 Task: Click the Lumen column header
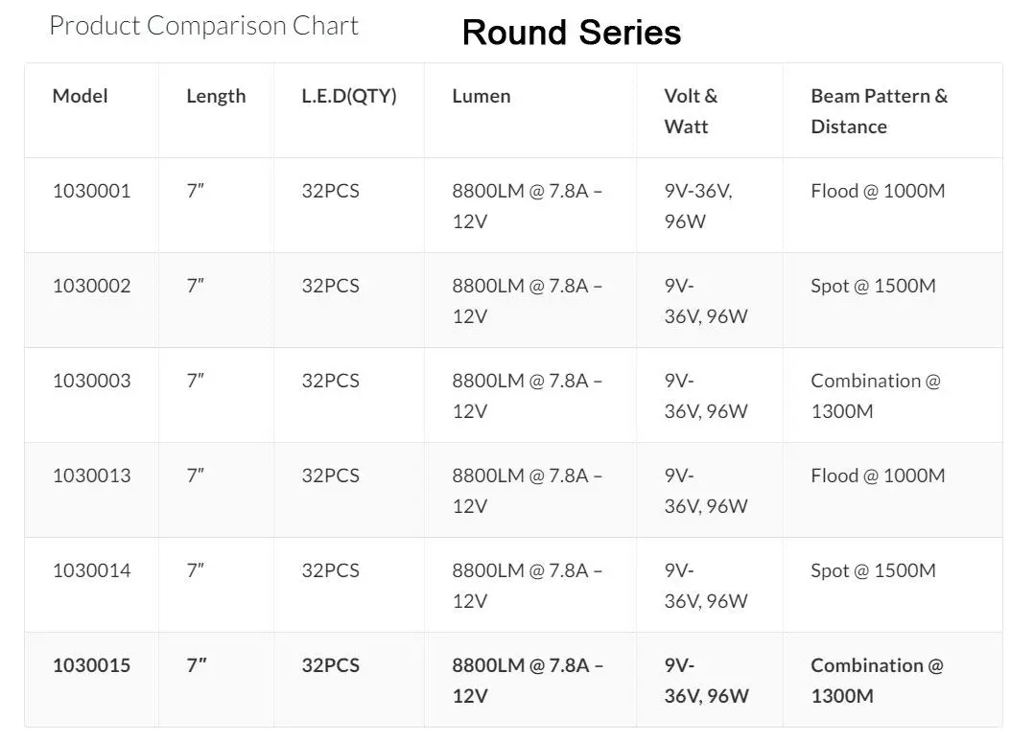click(482, 96)
